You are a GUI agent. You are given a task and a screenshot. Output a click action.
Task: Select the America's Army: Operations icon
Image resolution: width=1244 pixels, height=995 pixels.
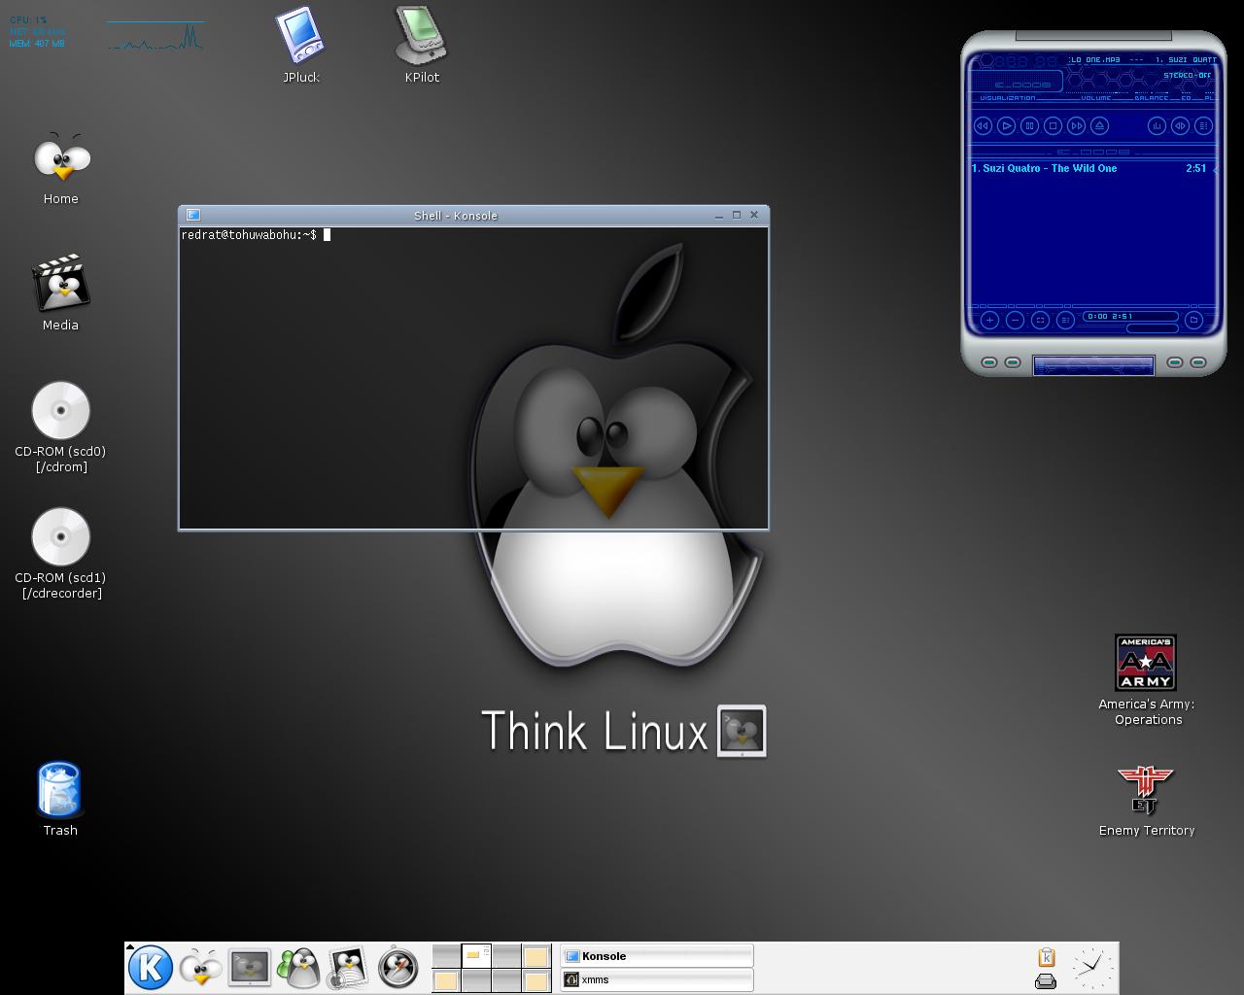(1147, 680)
